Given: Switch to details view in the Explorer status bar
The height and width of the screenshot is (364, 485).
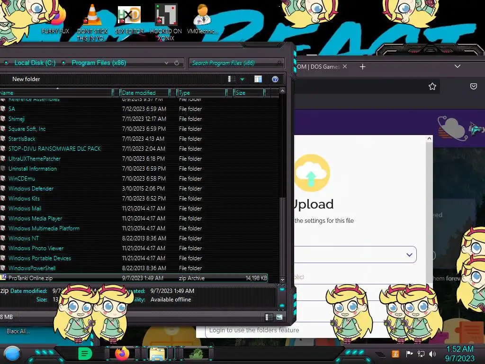Looking at the screenshot, I should (269, 317).
